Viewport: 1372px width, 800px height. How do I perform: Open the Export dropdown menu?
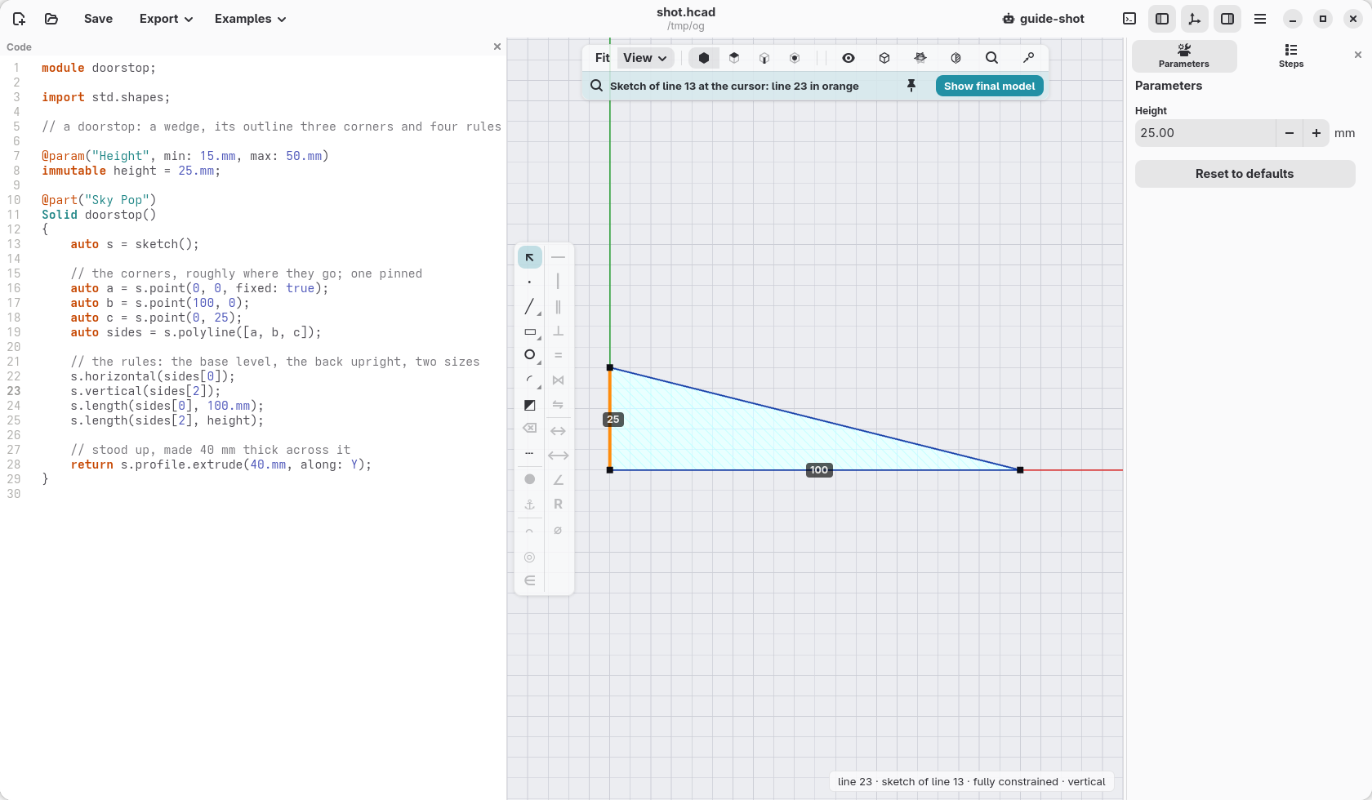[166, 19]
